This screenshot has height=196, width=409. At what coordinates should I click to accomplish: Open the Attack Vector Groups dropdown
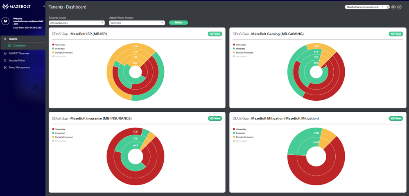pos(137,23)
